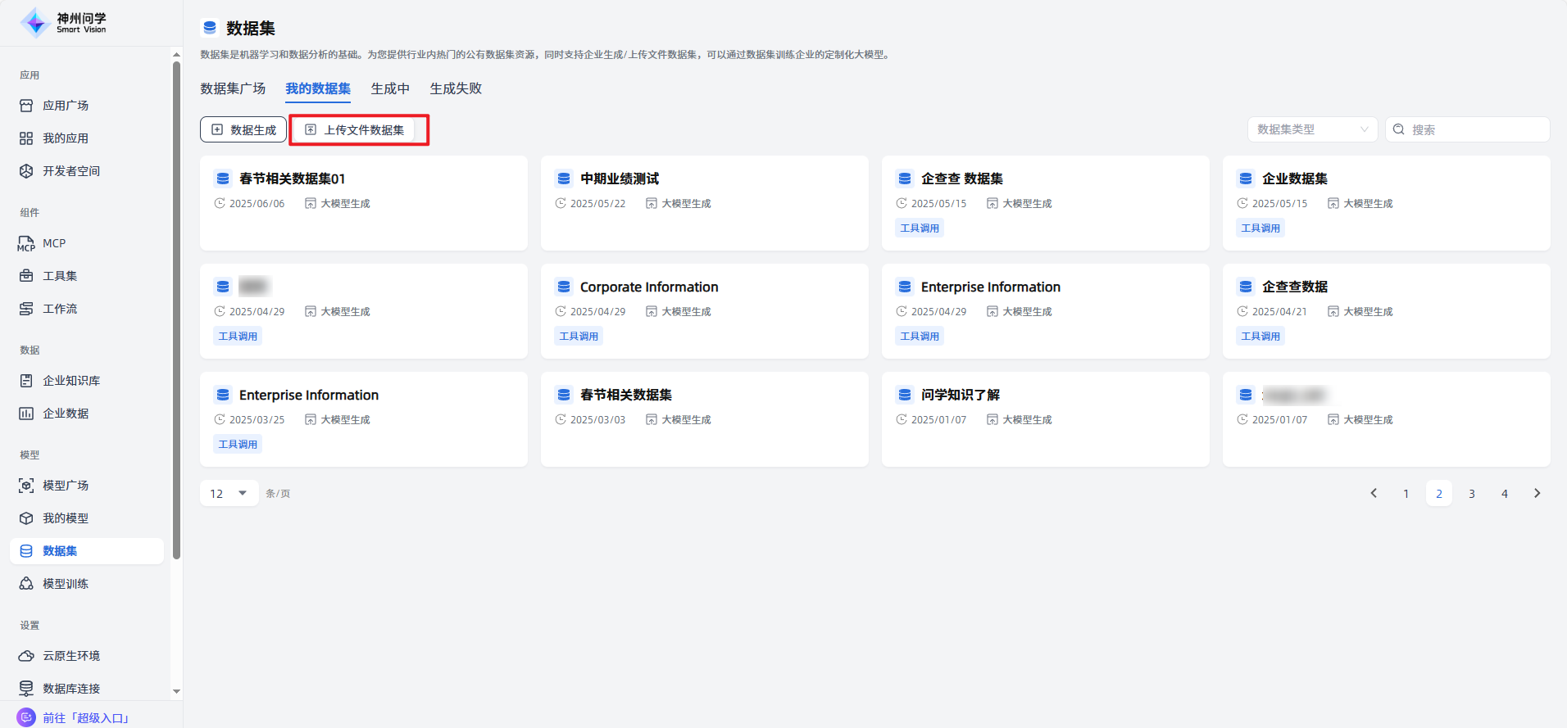Switch to 生成失败 tab

(456, 88)
